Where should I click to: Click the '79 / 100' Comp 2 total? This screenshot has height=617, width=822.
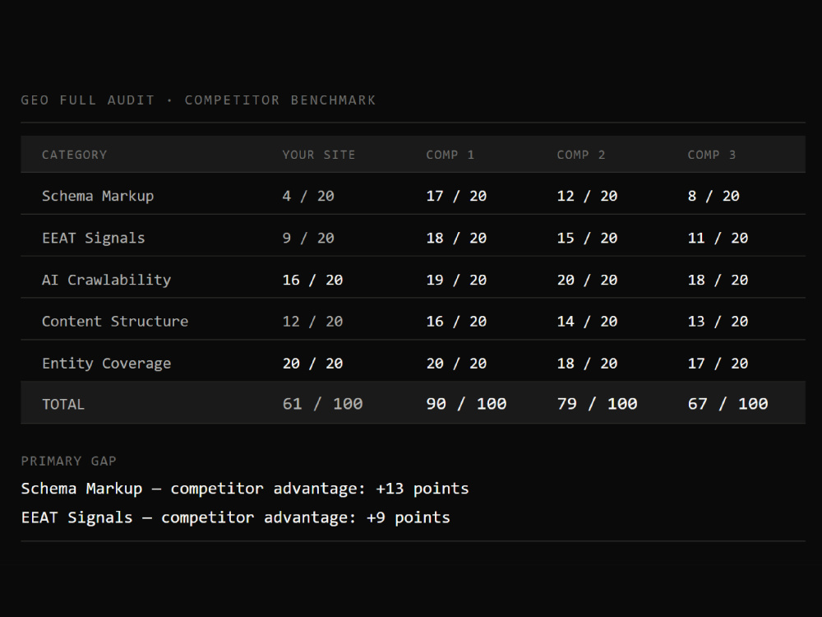[597, 404]
